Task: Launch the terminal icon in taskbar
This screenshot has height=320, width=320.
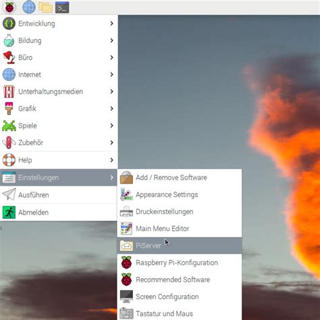Action: [x=62, y=7]
